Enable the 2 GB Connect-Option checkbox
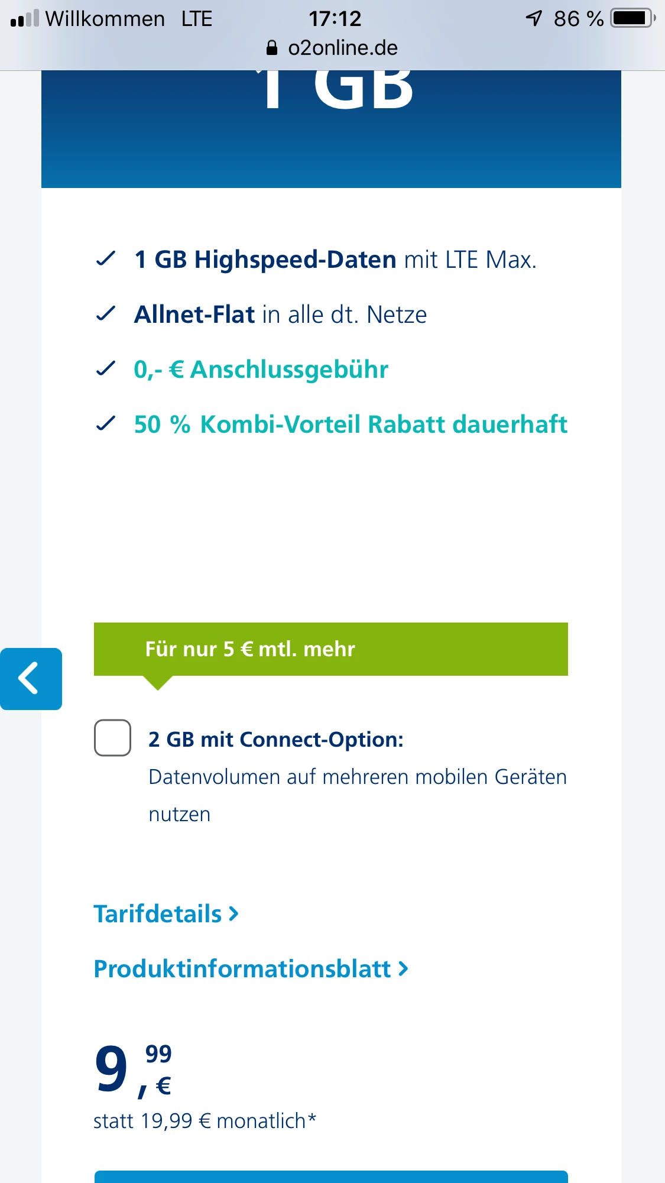 (x=112, y=738)
